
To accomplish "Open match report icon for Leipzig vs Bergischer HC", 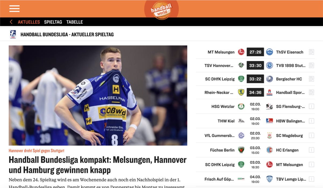I will pyautogui.click(x=311, y=79).
